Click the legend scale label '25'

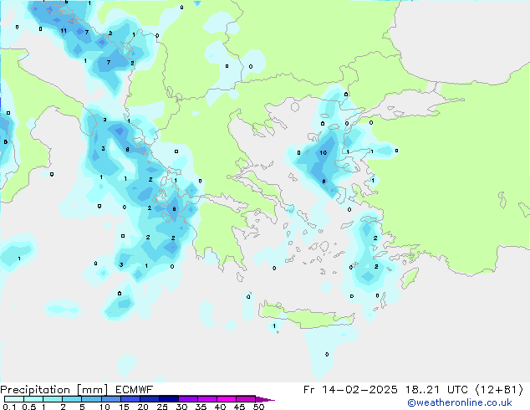point(162,407)
